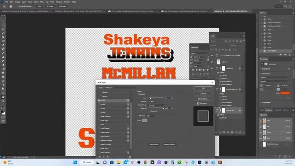Select the Frame tool
The height and width of the screenshot is (166, 295).
click(3, 41)
